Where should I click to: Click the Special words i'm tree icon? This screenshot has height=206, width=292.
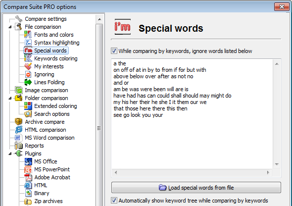[x=28, y=51]
